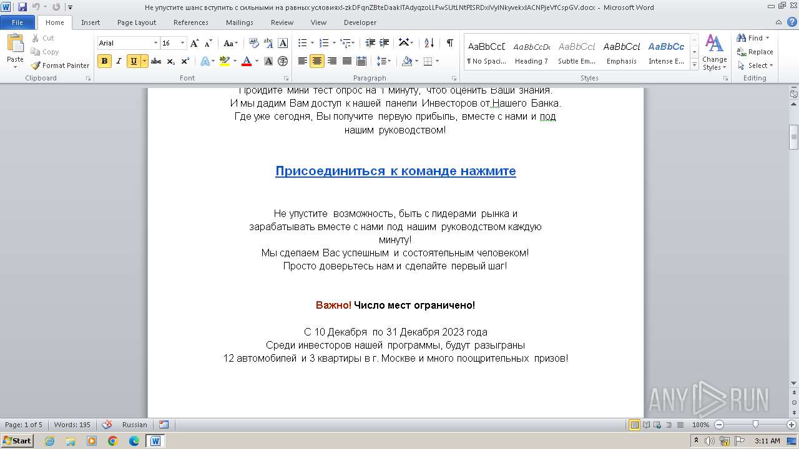Open the Font size dropdown showing 16
This screenshot has width=799, height=449.
point(182,43)
